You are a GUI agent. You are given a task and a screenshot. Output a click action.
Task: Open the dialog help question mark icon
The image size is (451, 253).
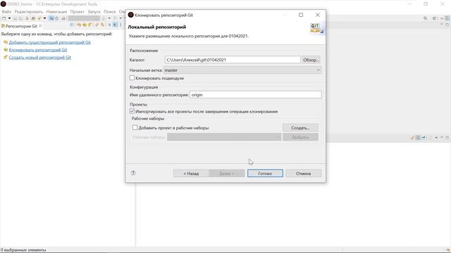(x=133, y=173)
